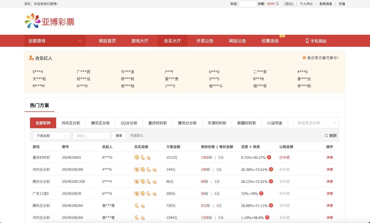370x223 pixels.
Task: Click the 刷新 refresh icon above the table
Action: point(326,135)
